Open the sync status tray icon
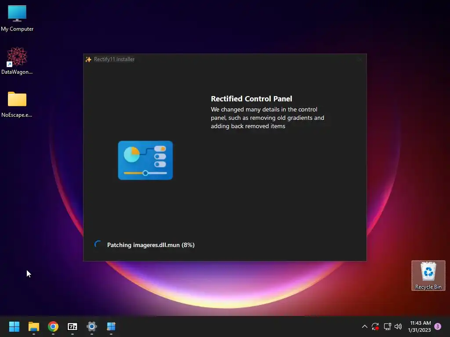 [375, 326]
